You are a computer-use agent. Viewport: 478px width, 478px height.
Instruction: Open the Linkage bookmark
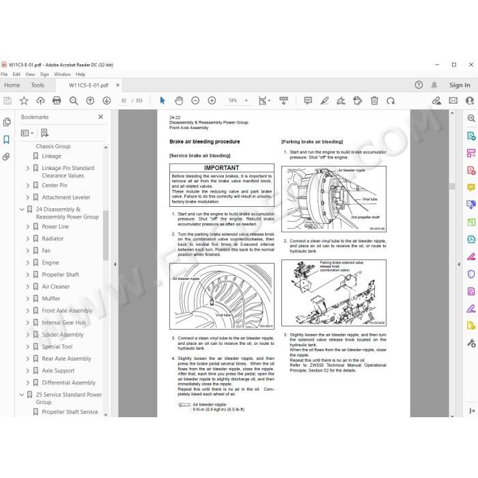pos(51,156)
